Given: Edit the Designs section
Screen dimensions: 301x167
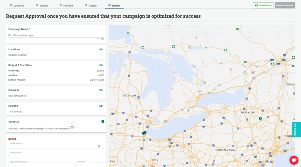Looking at the screenshot, I should [101, 106].
